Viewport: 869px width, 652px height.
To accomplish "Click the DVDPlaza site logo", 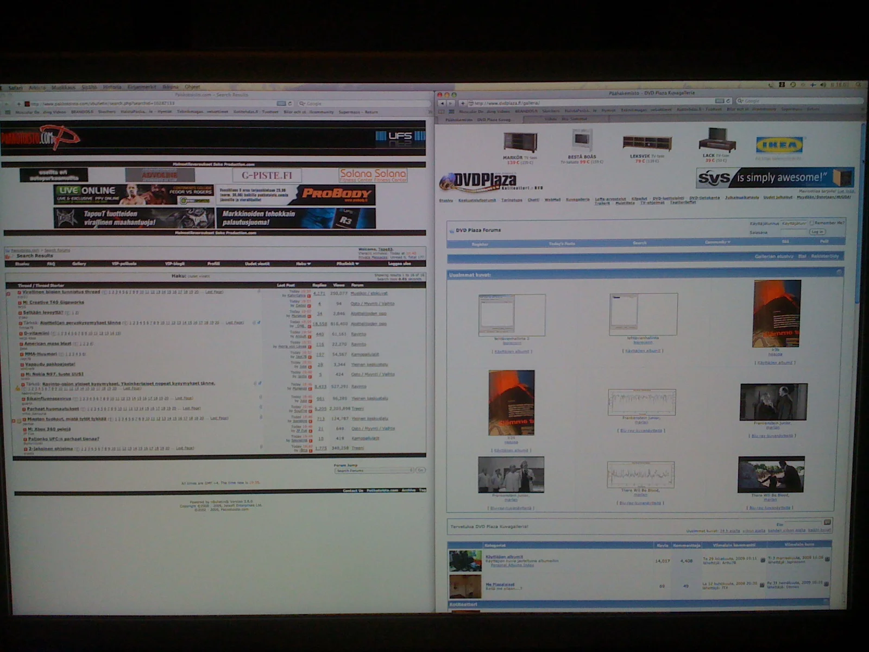I will click(x=478, y=181).
